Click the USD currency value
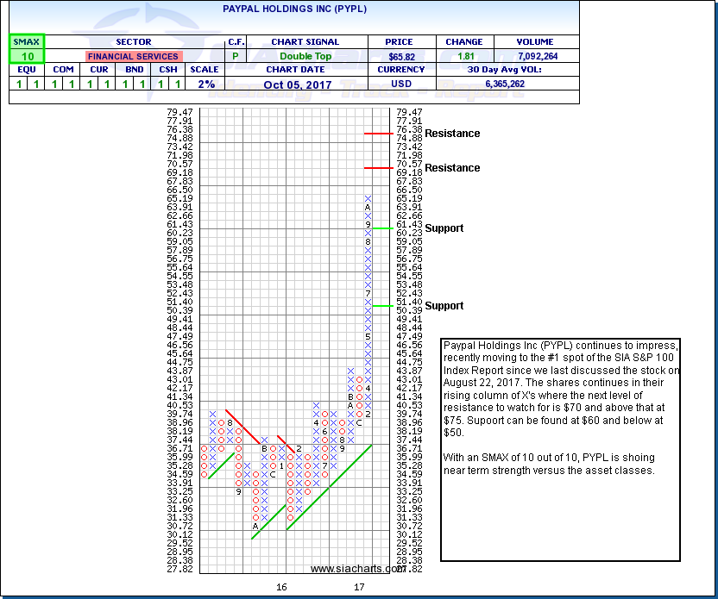Viewport: 718px width, 599px height. [x=401, y=84]
